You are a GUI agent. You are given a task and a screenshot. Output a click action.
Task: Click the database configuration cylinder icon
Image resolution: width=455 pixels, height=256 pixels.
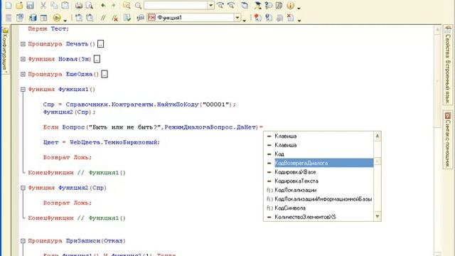click(x=33, y=18)
